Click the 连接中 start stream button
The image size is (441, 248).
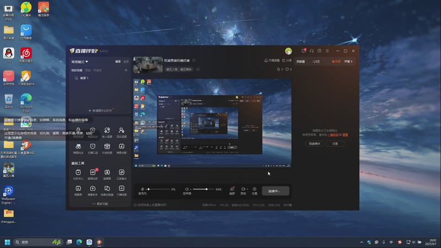coord(275,191)
